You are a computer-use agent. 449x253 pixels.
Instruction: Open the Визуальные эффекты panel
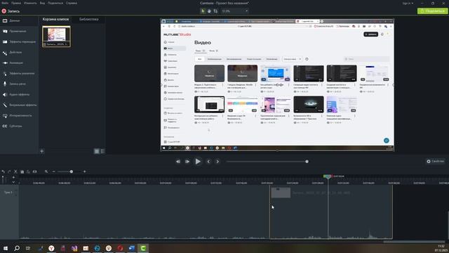[x=19, y=105]
